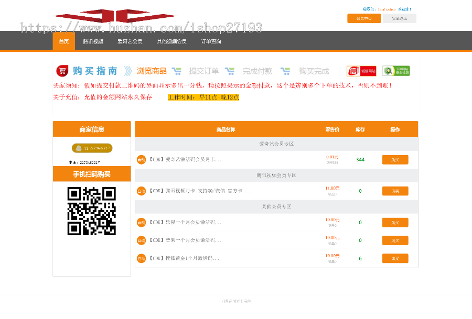The image size is (472, 319).
Task: Click the 腾讯视频会员专区 section header
Action: click(276, 175)
